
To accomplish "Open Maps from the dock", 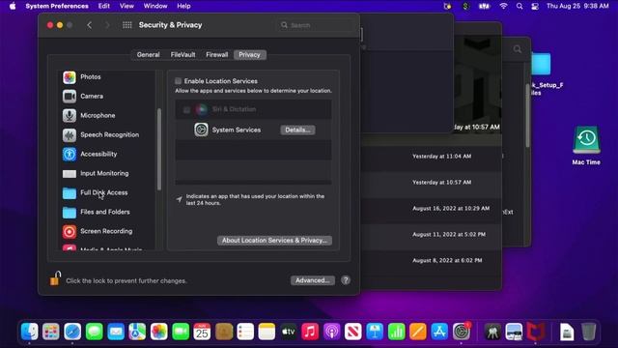I will pyautogui.click(x=137, y=332).
